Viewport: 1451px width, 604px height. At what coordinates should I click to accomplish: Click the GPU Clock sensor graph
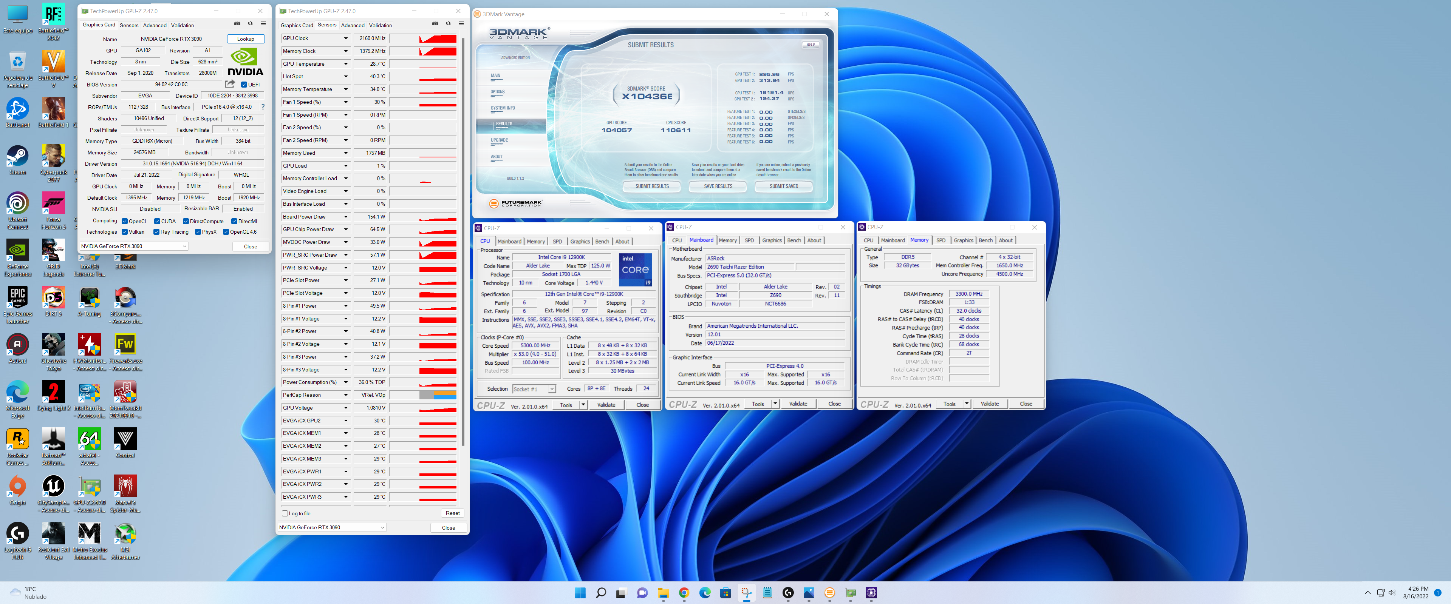click(x=423, y=38)
